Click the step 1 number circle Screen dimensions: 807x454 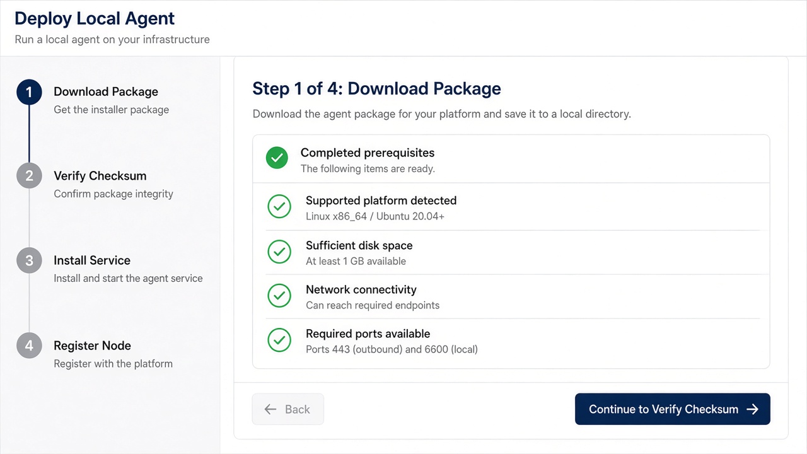pyautogui.click(x=29, y=92)
